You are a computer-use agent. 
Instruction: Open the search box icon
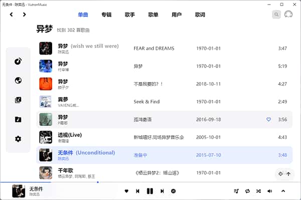[276, 14]
